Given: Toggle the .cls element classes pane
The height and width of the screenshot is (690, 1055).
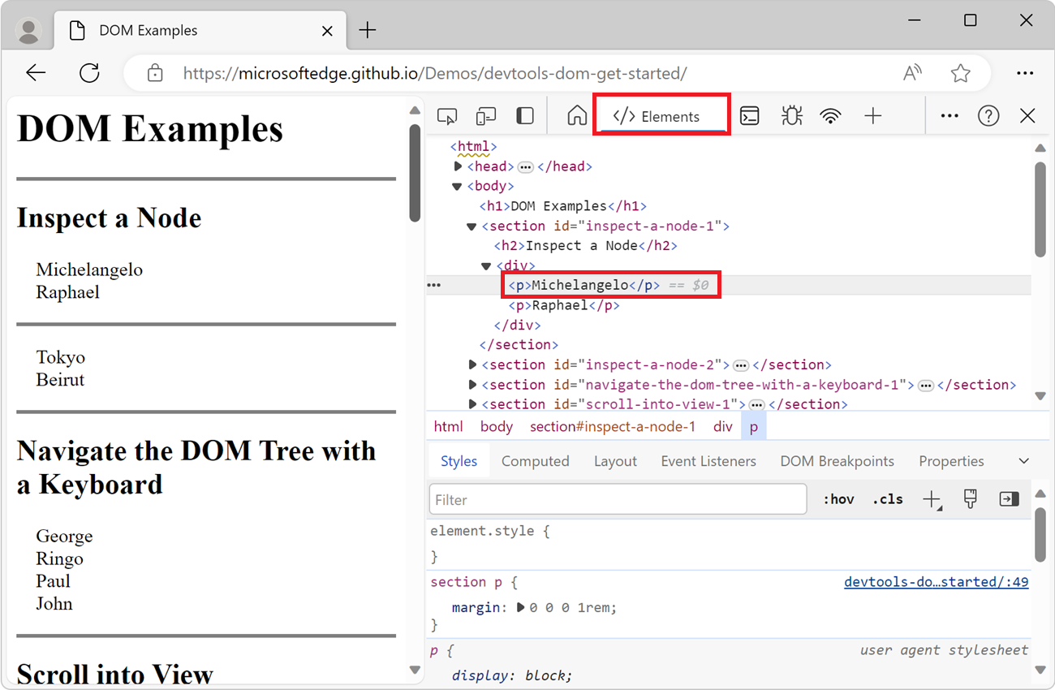Looking at the screenshot, I should pos(888,499).
